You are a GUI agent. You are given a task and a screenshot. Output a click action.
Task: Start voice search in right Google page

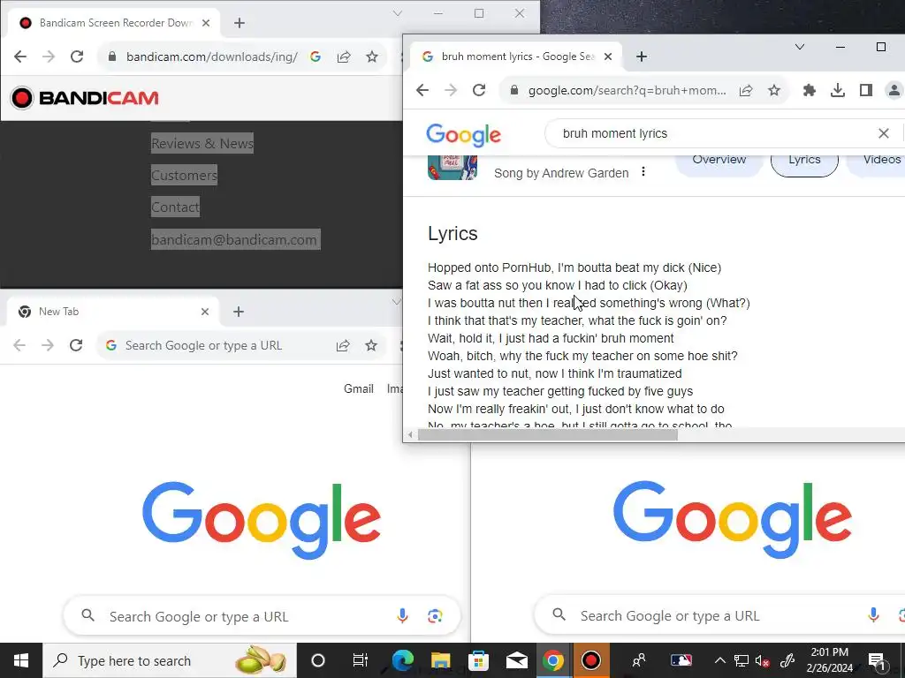(x=873, y=615)
